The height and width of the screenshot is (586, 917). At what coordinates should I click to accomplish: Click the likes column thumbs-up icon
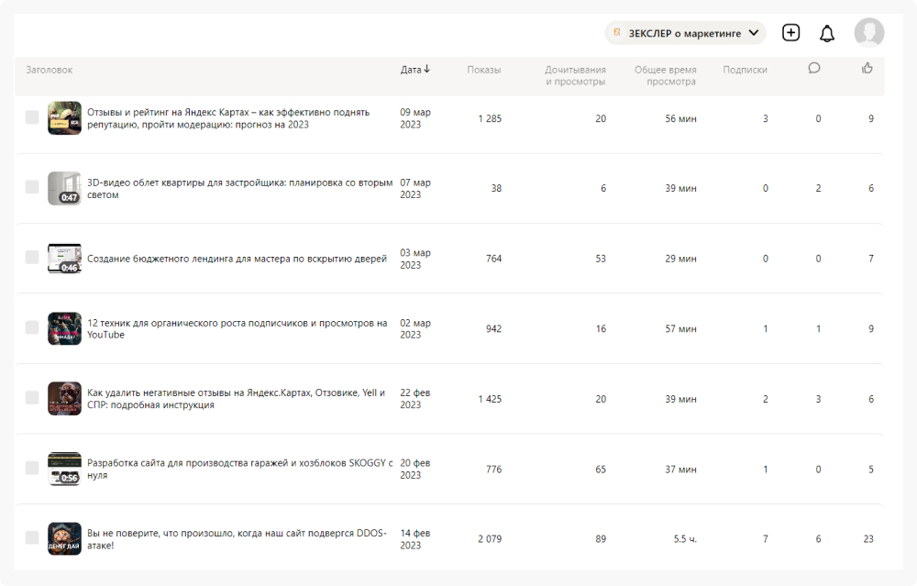click(x=867, y=68)
